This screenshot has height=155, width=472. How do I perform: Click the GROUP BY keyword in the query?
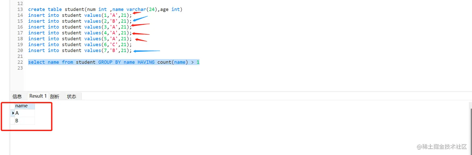(109, 62)
